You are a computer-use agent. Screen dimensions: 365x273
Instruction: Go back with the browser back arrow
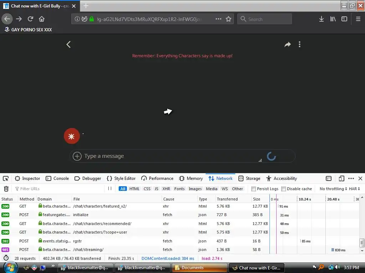tap(7, 19)
